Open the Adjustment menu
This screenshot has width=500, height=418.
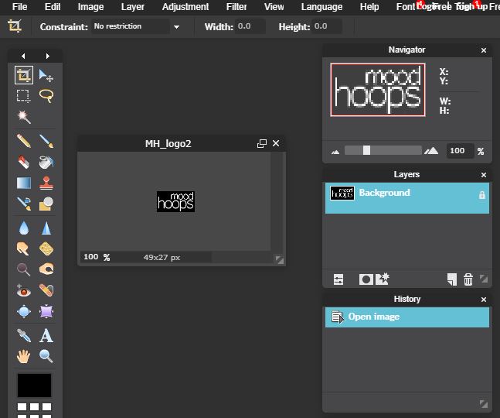pyautogui.click(x=185, y=7)
